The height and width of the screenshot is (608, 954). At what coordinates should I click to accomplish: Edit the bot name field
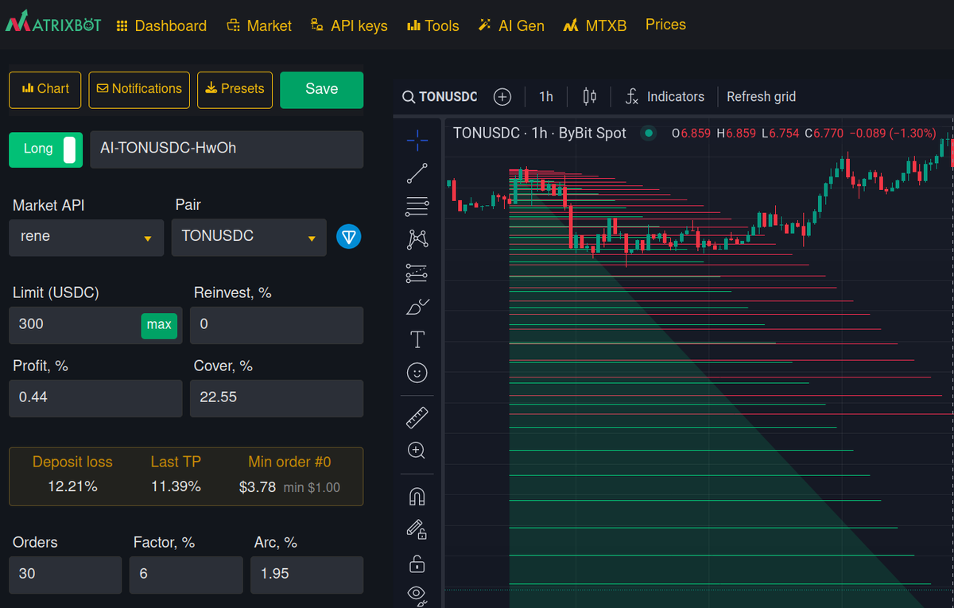227,149
